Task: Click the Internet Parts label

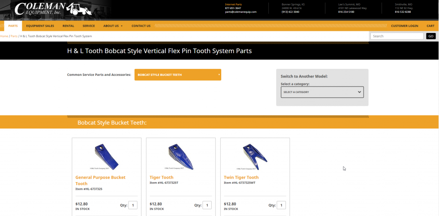Action: 234,4
